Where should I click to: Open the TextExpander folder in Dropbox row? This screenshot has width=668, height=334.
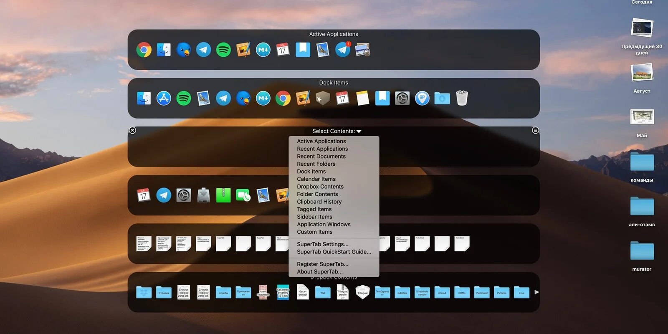(x=382, y=292)
